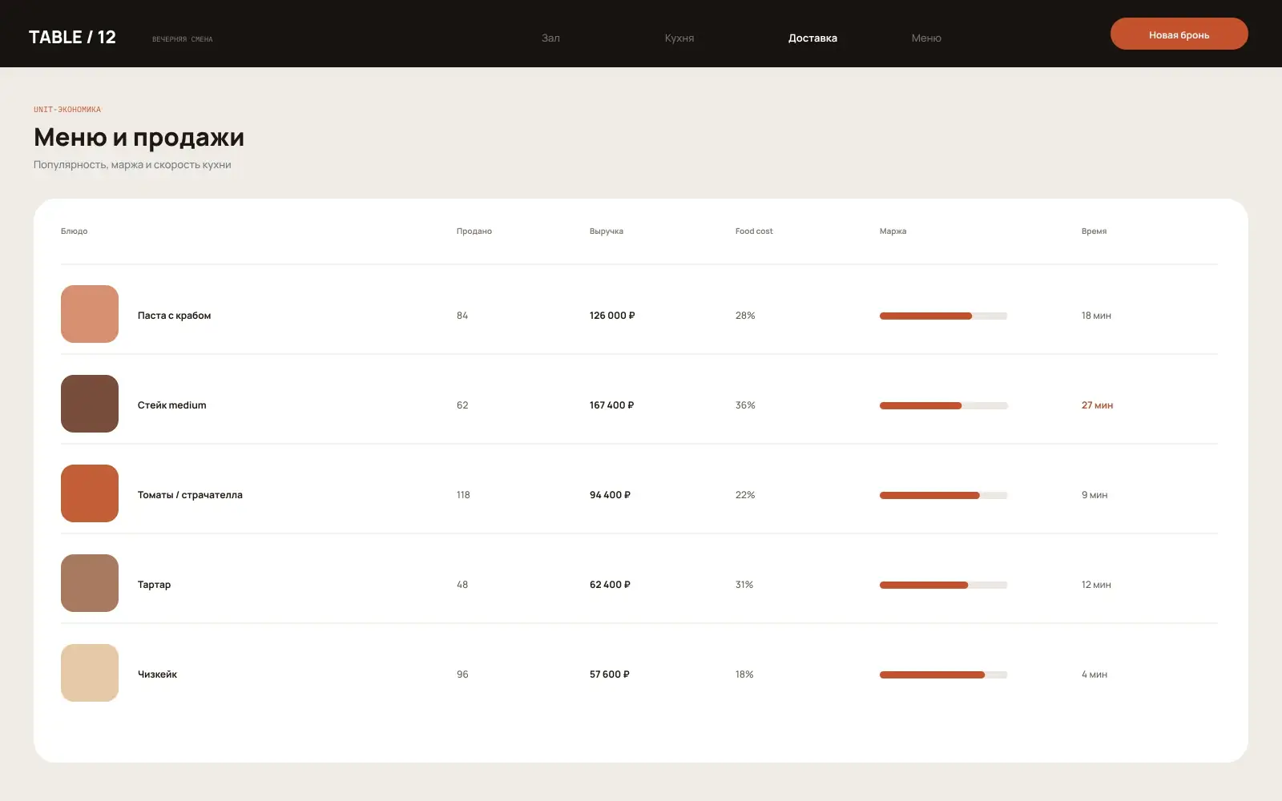Image resolution: width=1282 pixels, height=801 pixels.
Task: Click the 96 sold count
Action: click(x=462, y=674)
